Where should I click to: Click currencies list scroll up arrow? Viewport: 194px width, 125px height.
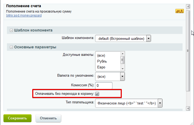point(123,54)
